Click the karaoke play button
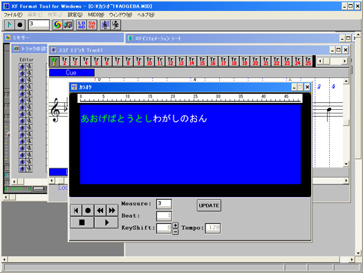Viewport: 363px width, 273px height. [106, 223]
